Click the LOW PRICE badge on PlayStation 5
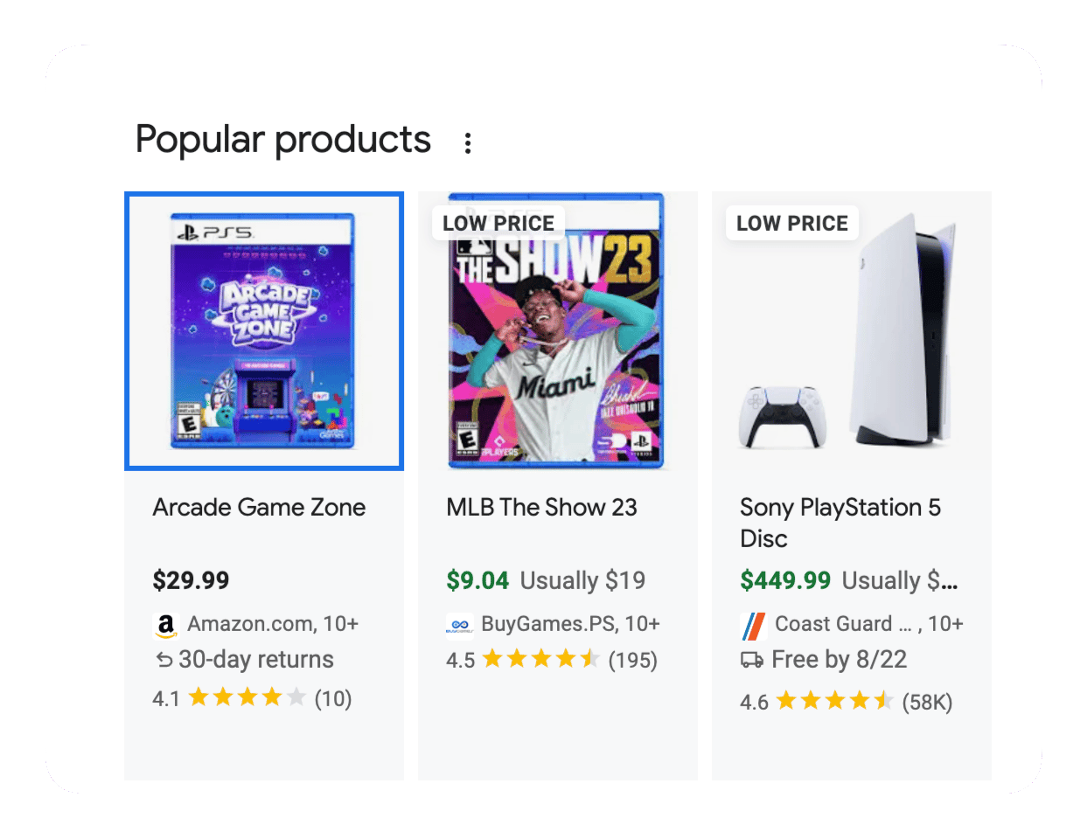This screenshot has width=1087, height=839. tap(792, 224)
